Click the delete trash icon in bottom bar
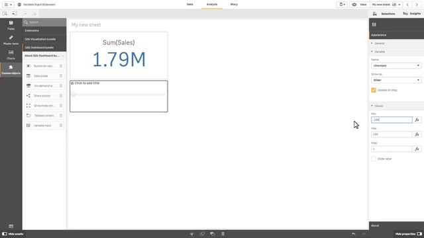 click(x=223, y=234)
